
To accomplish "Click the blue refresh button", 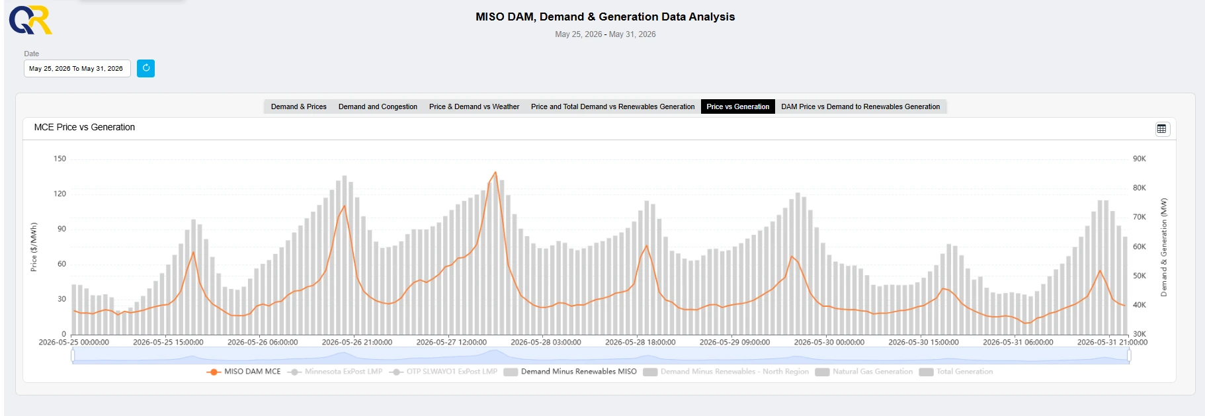I will click(145, 68).
